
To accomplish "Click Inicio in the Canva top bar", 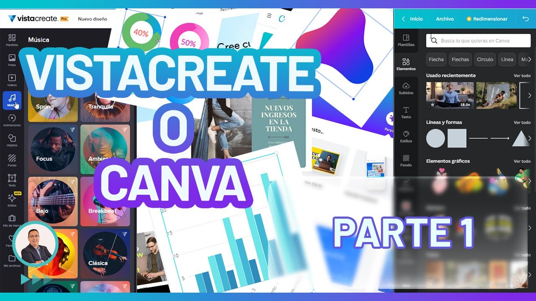I will (416, 19).
